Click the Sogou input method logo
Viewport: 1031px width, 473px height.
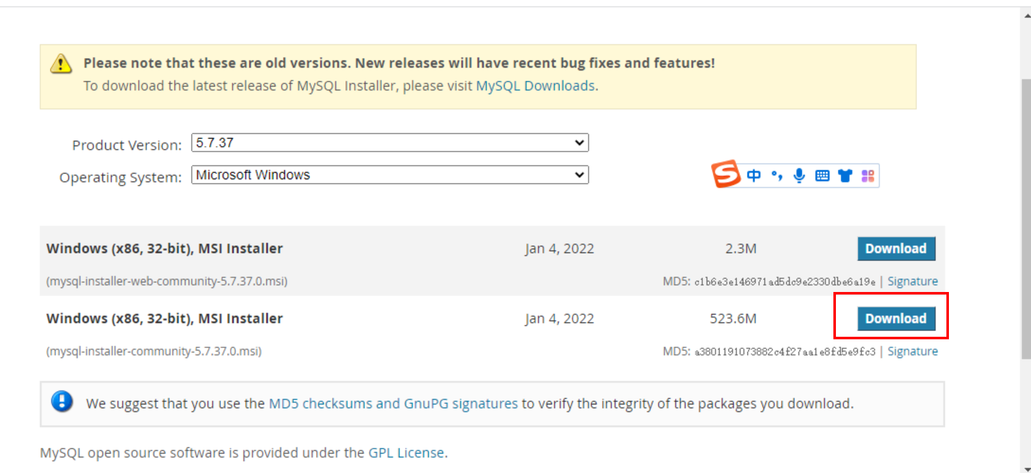point(726,174)
